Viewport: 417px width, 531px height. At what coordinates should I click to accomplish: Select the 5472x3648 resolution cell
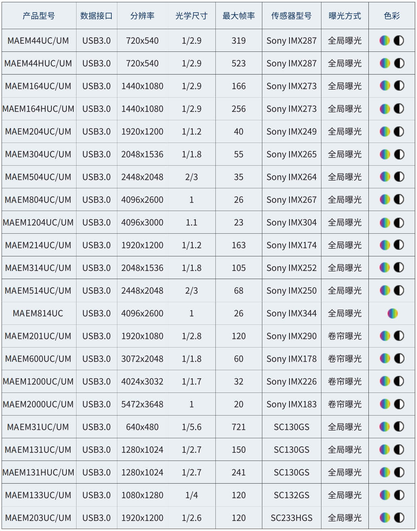click(143, 404)
